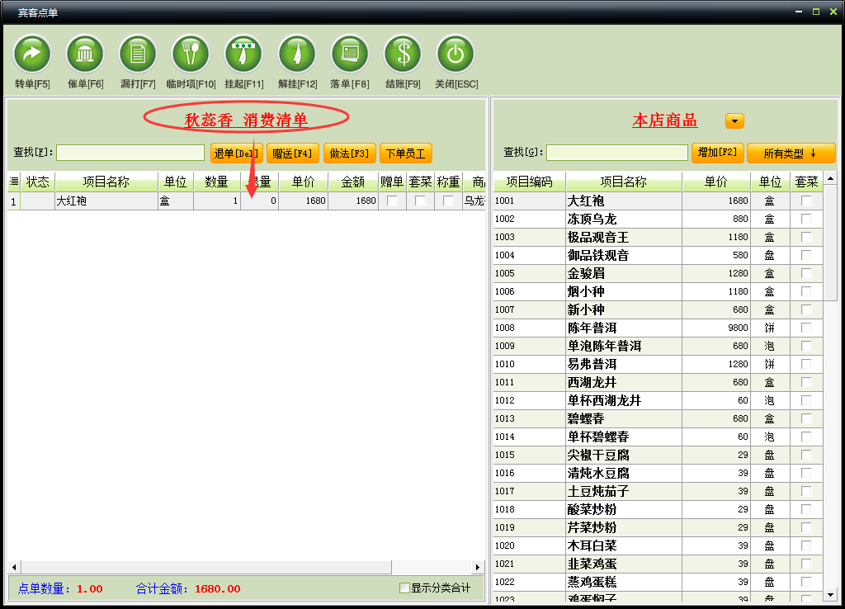Image resolution: width=845 pixels, height=609 pixels.
Task: Select product 芹菜炒粉
Action: (658, 527)
